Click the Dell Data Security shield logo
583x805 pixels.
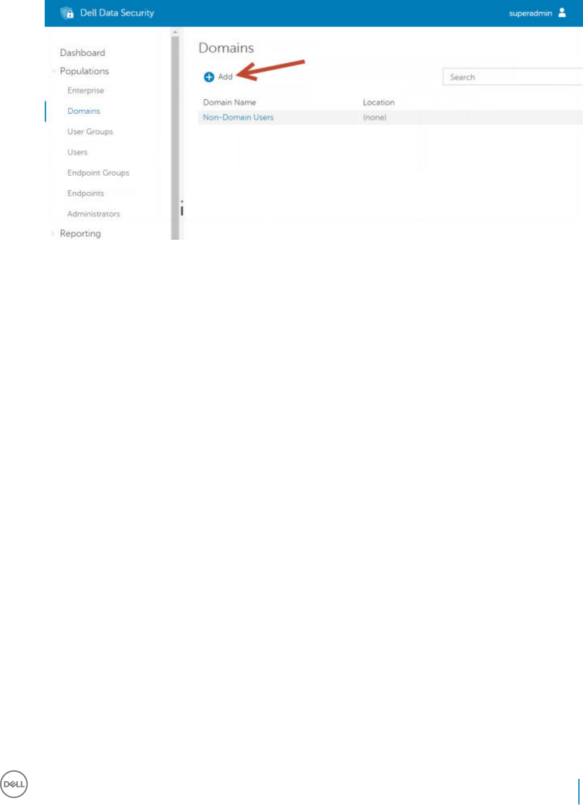(67, 13)
